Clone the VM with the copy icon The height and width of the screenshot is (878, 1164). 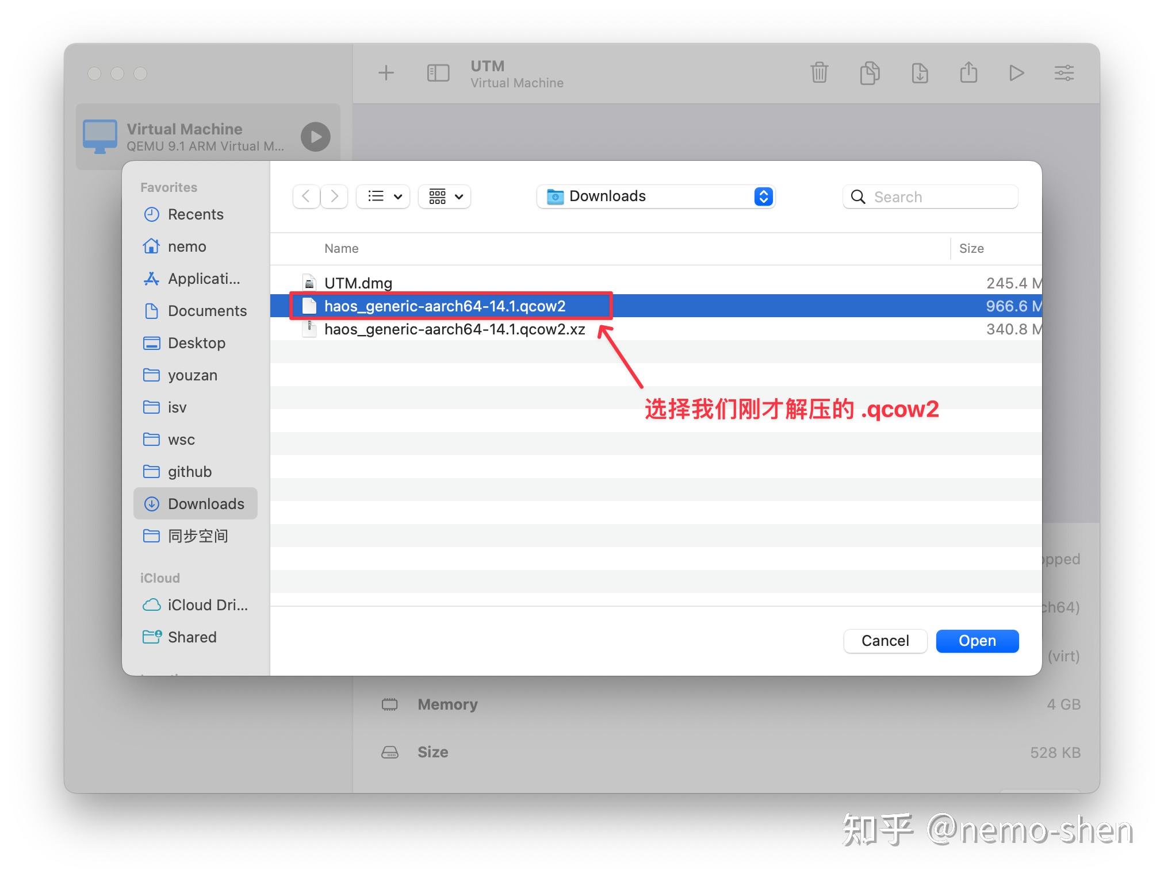(870, 73)
